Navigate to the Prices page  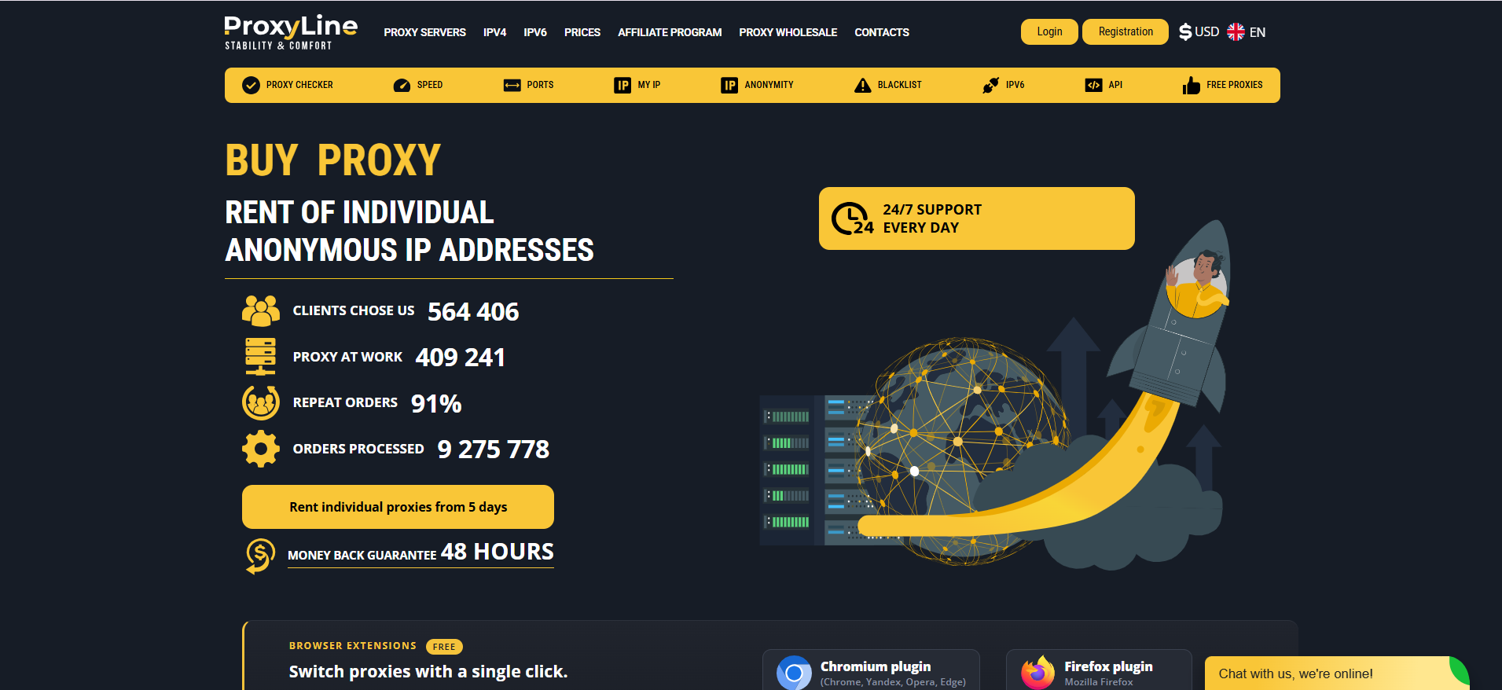[x=582, y=32]
